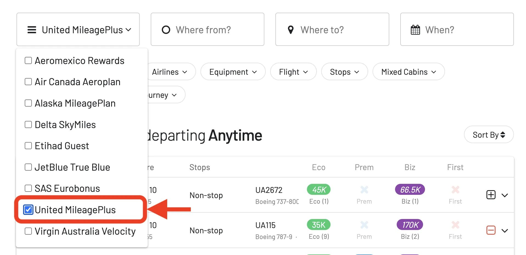Click the Boeing 737-800 aircraft text

pos(277,201)
